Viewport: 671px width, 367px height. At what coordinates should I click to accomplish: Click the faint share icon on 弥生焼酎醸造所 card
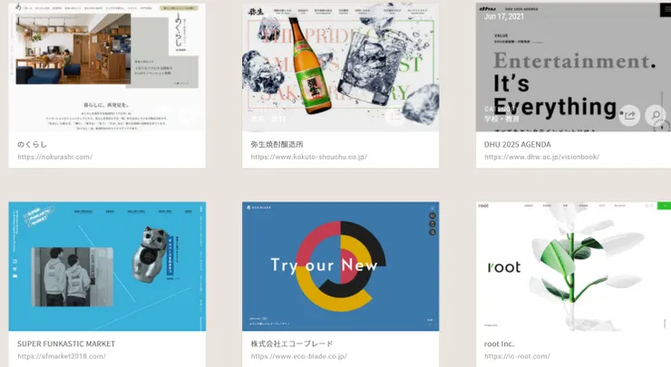394,115
